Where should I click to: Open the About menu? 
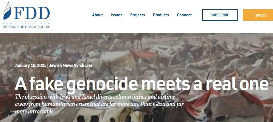pos(97,15)
